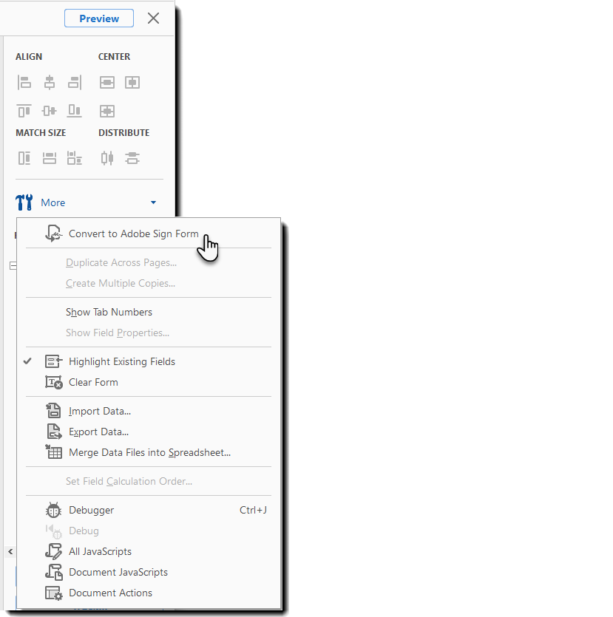
Task: Toggle Show Tab Numbers option
Action: [x=109, y=312]
